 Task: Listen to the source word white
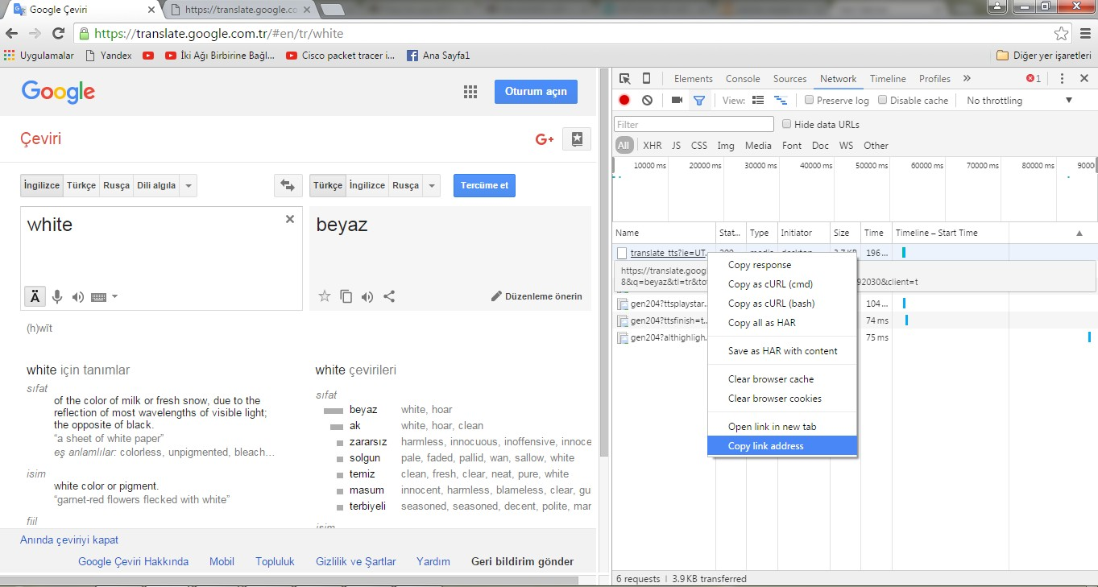tap(78, 297)
